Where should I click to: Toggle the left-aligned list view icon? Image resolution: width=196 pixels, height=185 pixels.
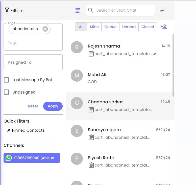78,10
